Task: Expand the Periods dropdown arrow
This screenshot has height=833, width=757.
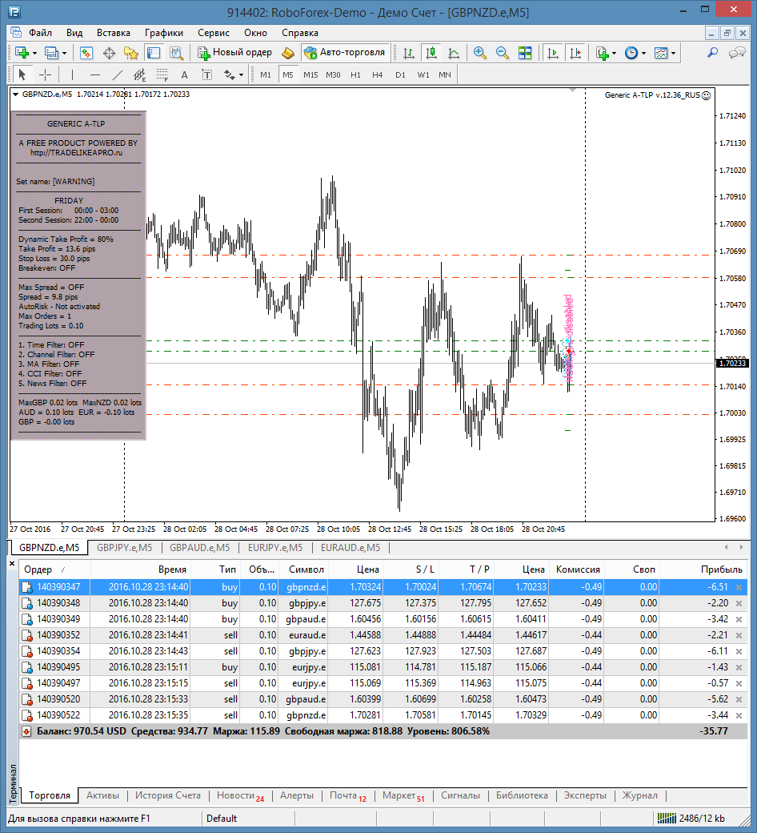Action: pyautogui.click(x=643, y=53)
